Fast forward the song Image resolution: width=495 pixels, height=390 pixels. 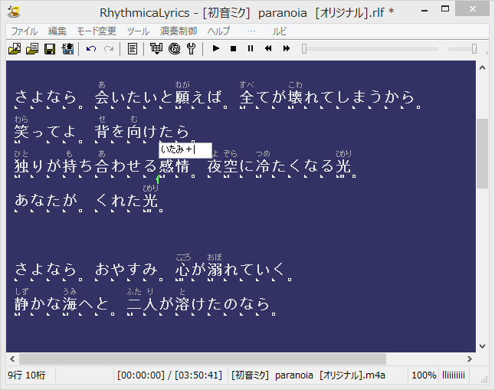(287, 48)
